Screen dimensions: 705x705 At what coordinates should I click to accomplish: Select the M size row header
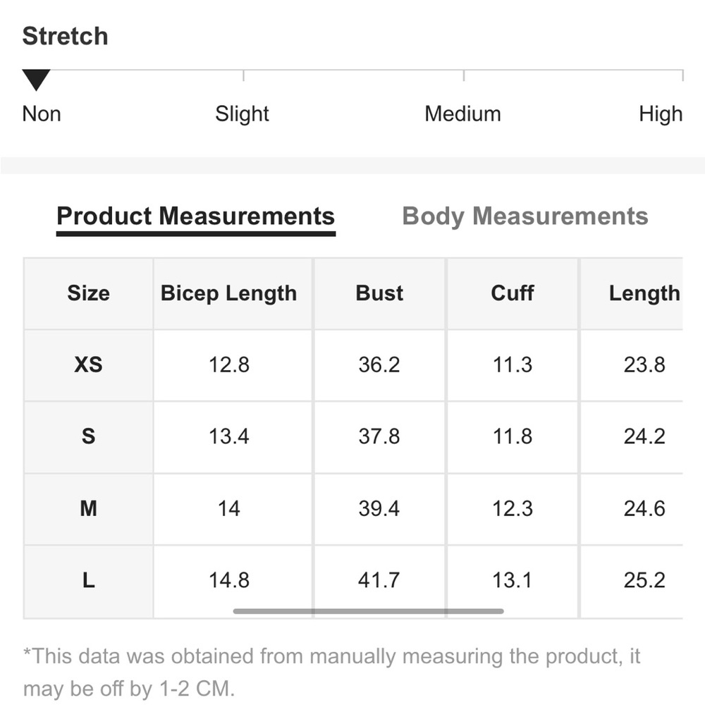(x=89, y=509)
